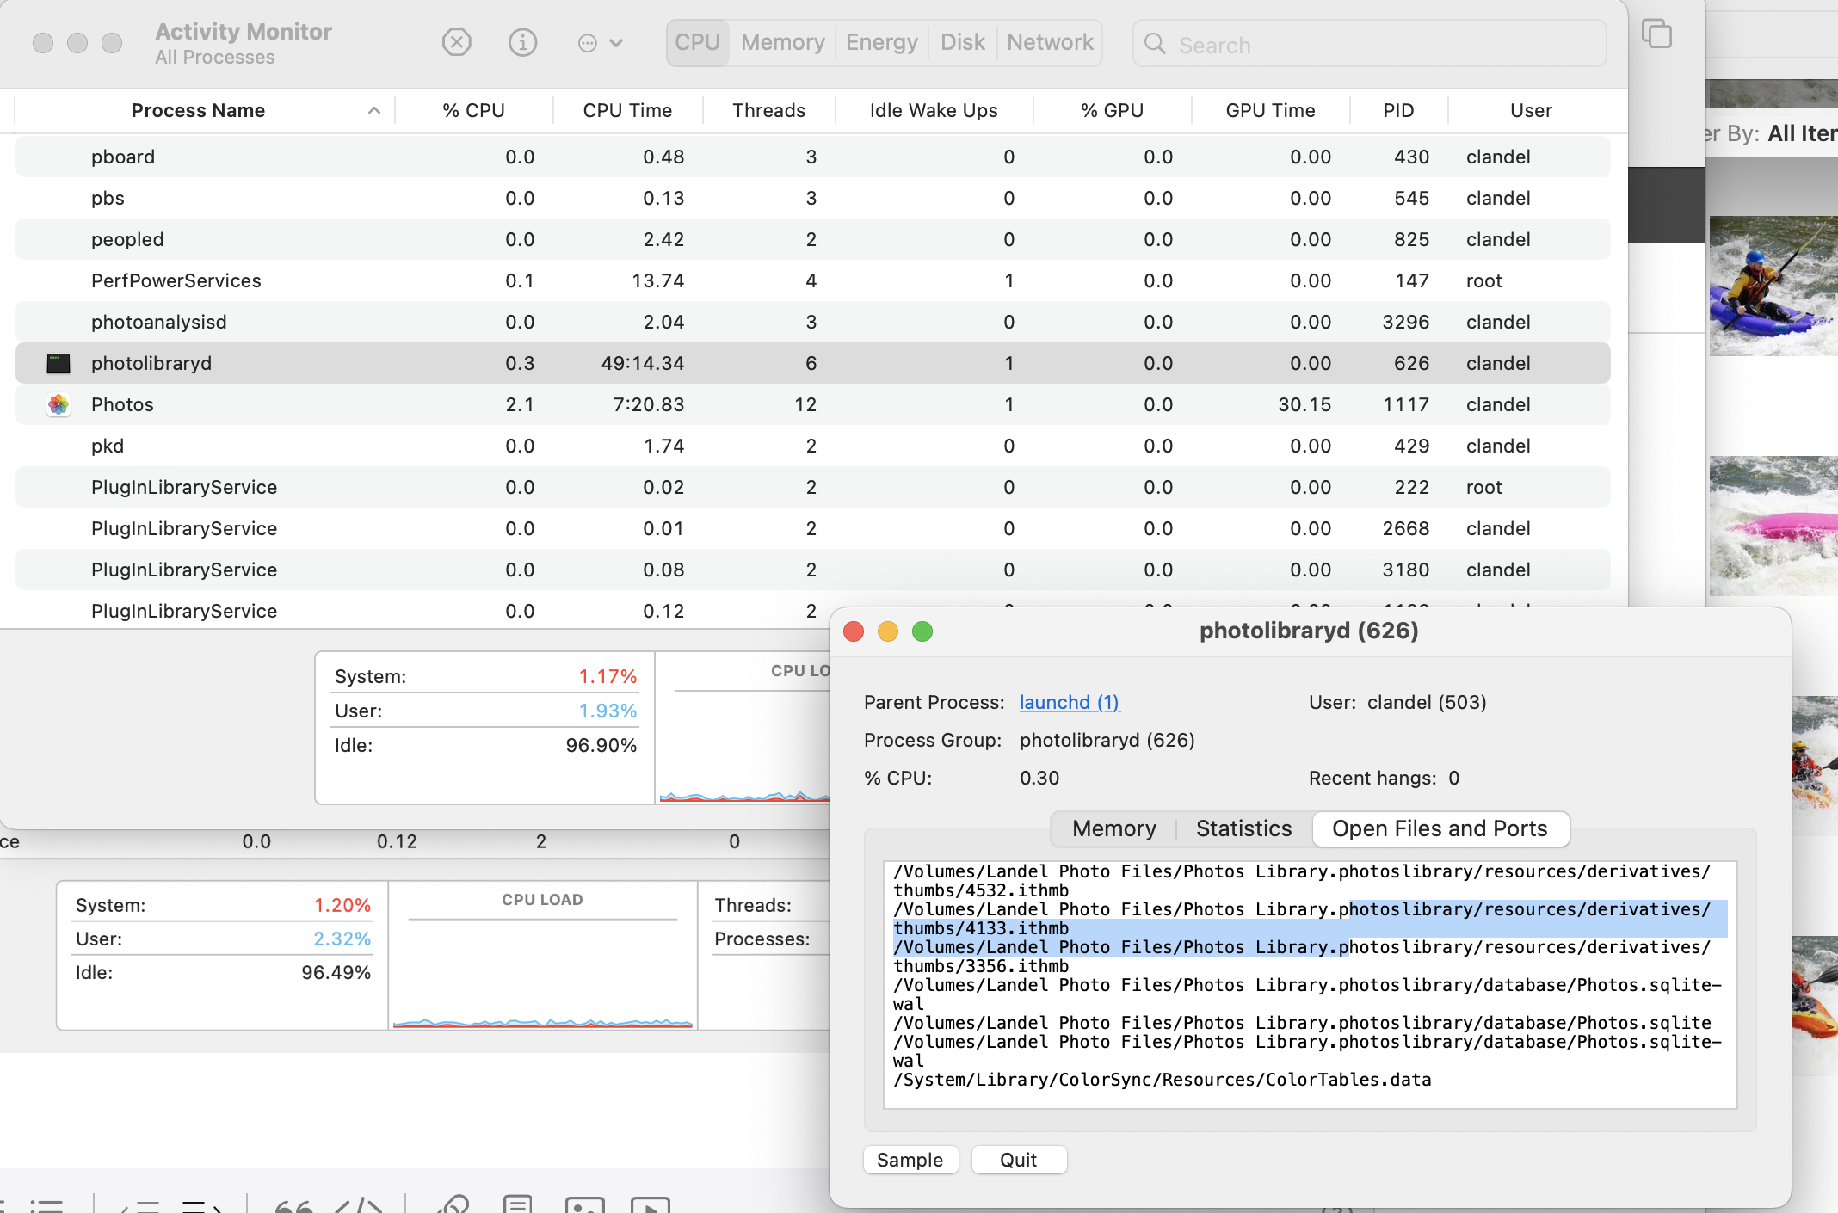Click the link icon in bottom toolbar

452,1204
